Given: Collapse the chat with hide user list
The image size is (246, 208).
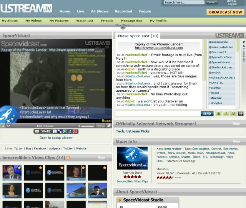Looking at the screenshot, I should 244,52.
